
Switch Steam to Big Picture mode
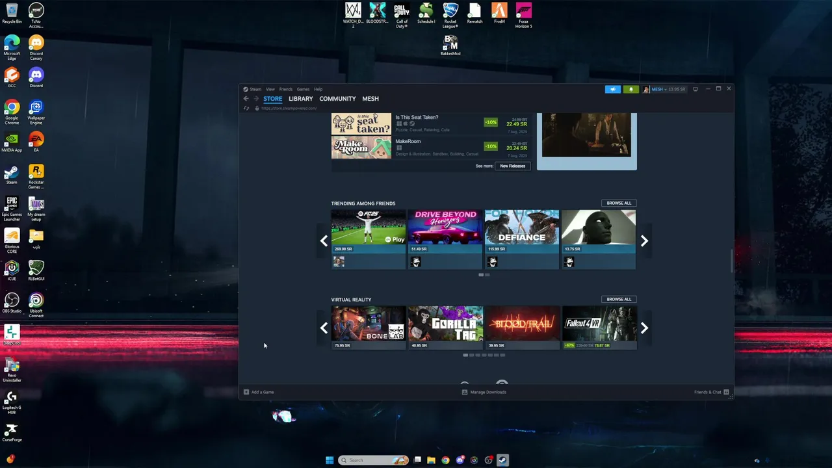(x=695, y=89)
